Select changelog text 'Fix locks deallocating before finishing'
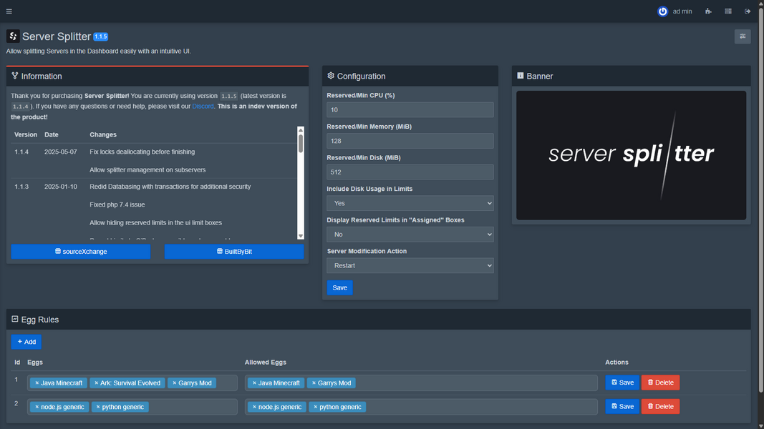This screenshot has height=429, width=764. click(x=142, y=152)
